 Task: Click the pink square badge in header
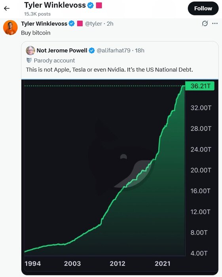pyautogui.click(x=99, y=5)
